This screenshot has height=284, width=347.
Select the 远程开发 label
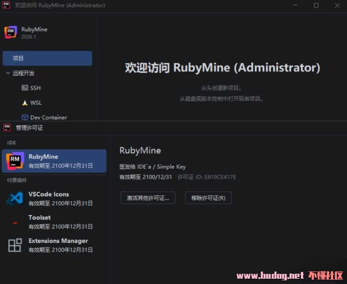point(23,73)
